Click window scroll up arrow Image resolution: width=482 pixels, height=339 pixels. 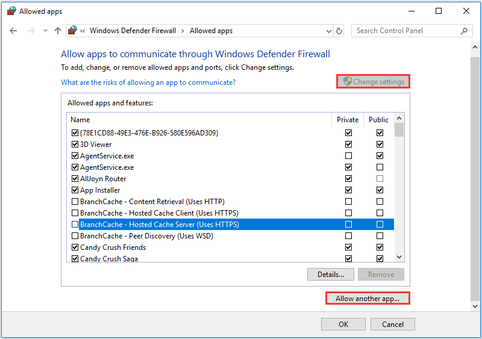click(x=475, y=48)
